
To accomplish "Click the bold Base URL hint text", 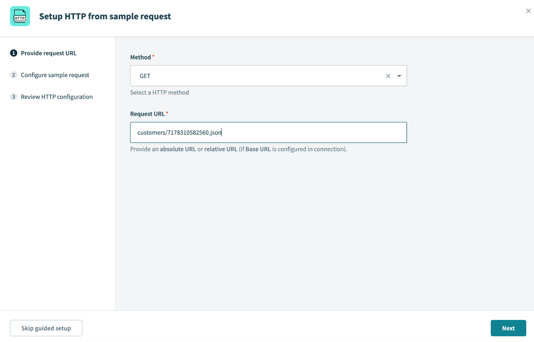I will (x=258, y=149).
